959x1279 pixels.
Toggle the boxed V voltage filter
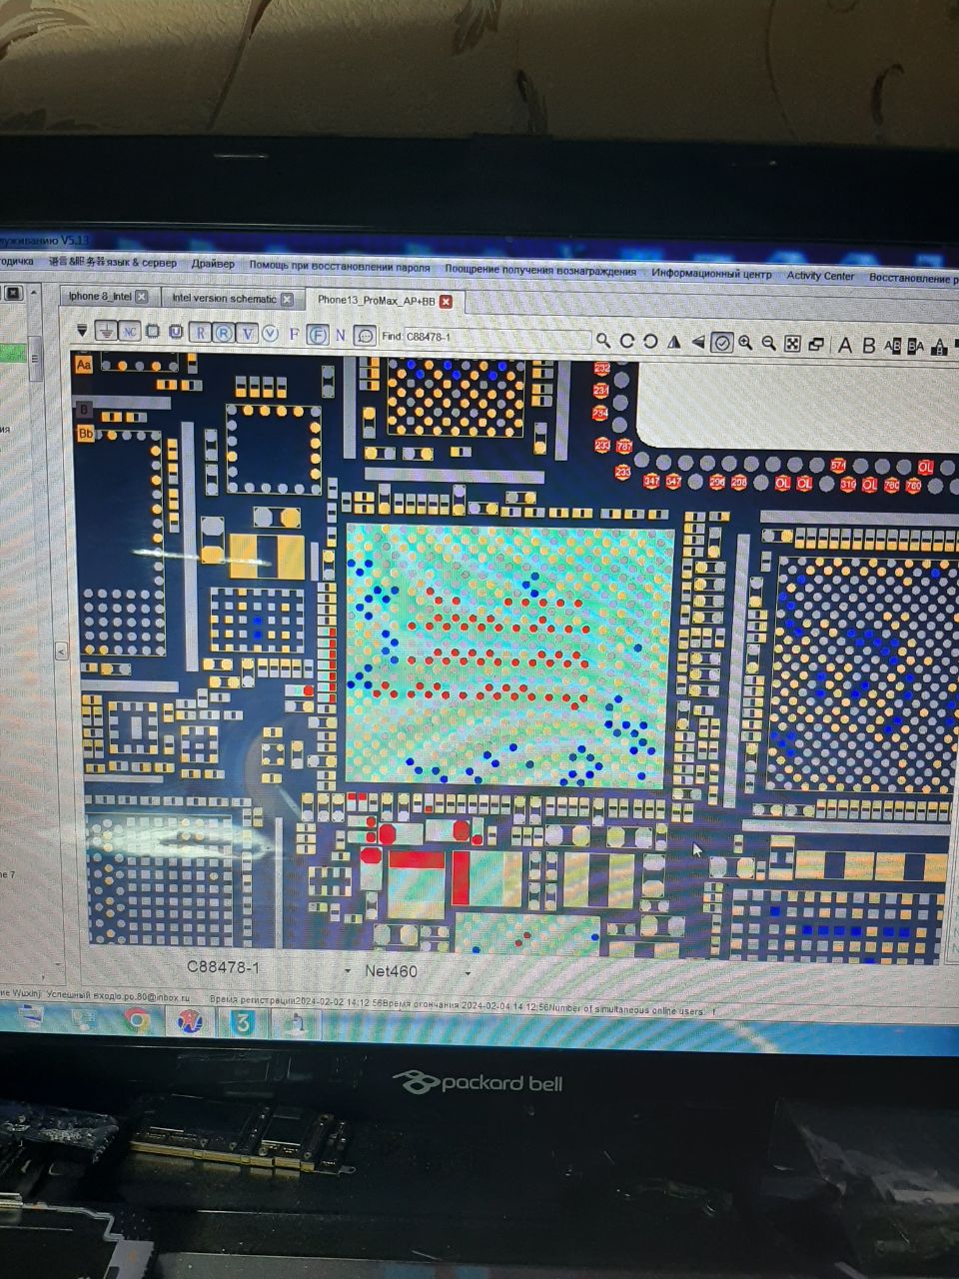248,333
